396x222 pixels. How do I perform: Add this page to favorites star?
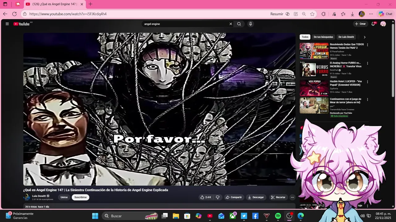click(x=312, y=14)
